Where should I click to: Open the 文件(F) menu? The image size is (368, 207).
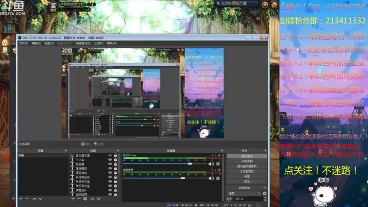(x=23, y=43)
